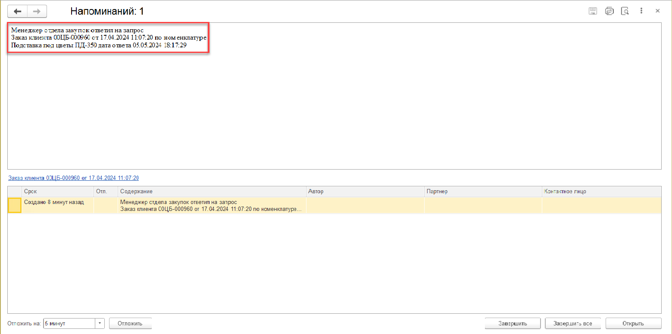This screenshot has height=334, width=672.
Task: Click the printer icon
Action: click(x=609, y=11)
